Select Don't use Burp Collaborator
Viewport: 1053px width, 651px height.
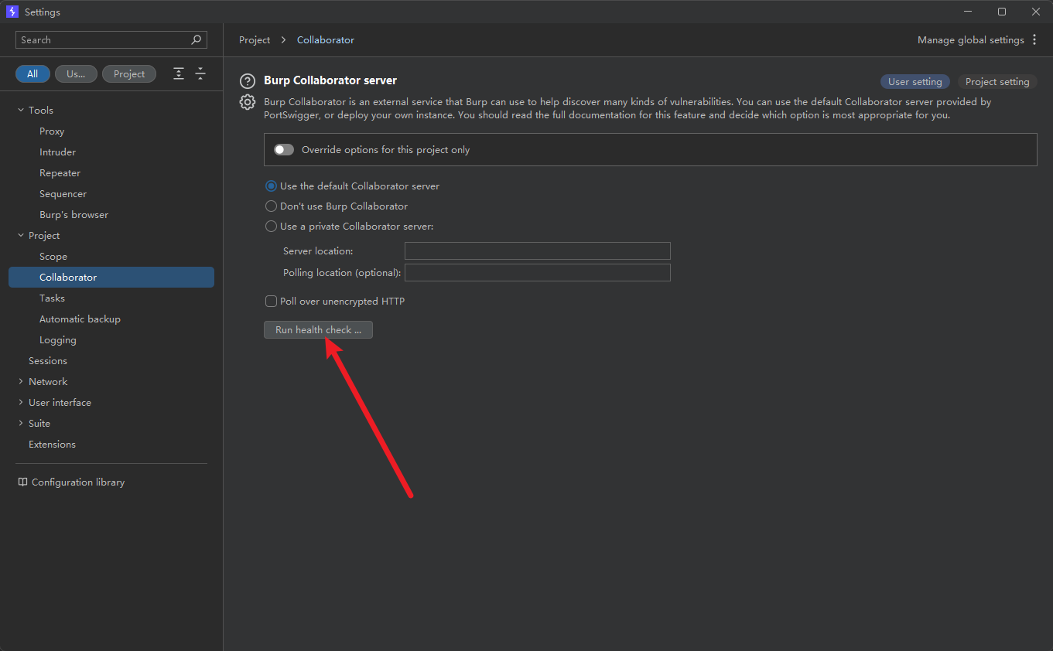[x=271, y=206]
